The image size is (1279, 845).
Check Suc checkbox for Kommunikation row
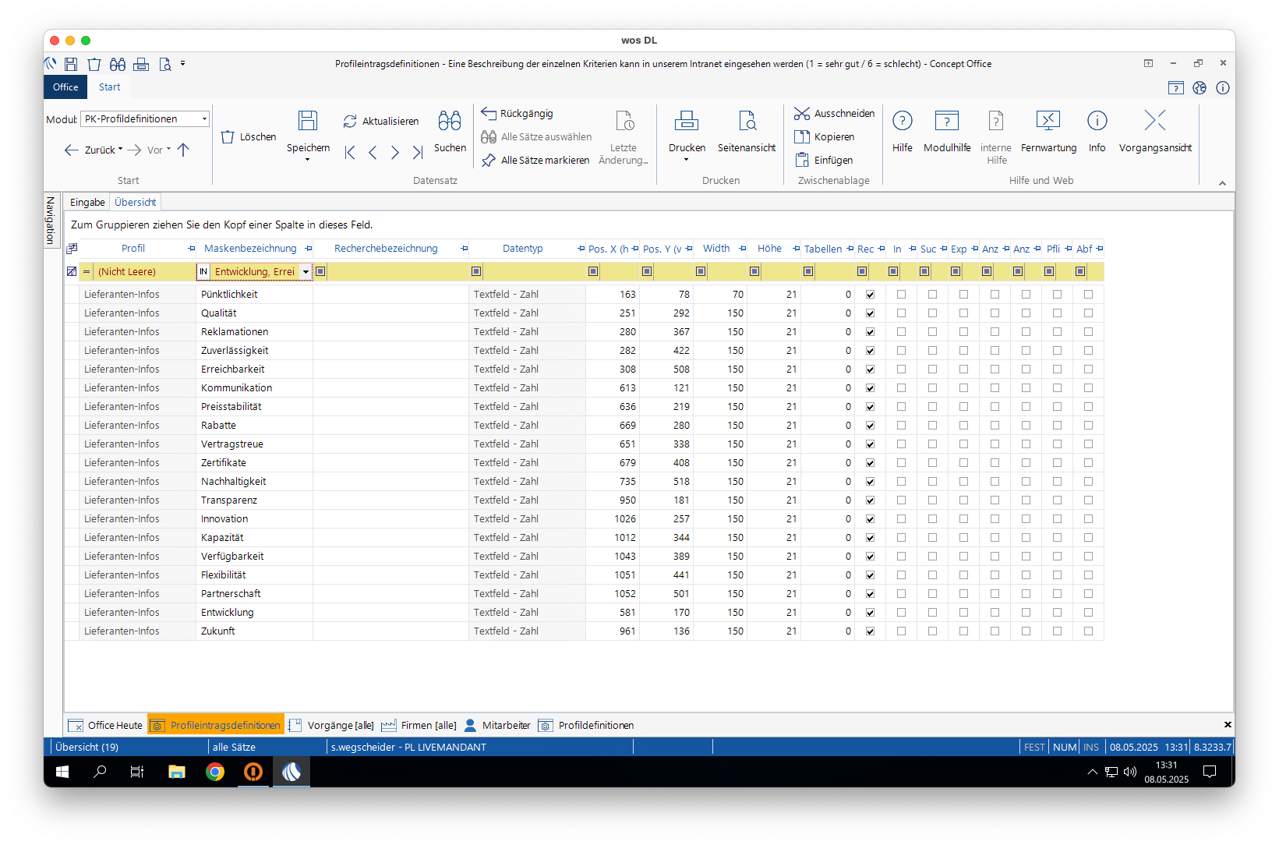pyautogui.click(x=933, y=388)
